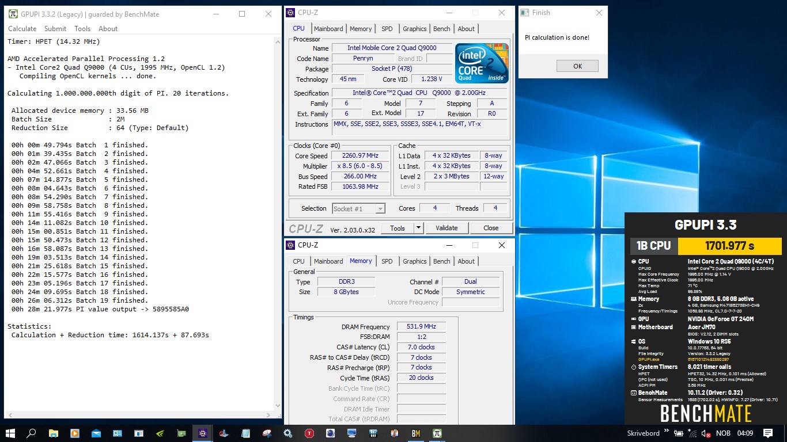787x442 pixels.
Task: Open the Snipping Tool icon on the taskbar
Action: pyautogui.click(x=267, y=433)
